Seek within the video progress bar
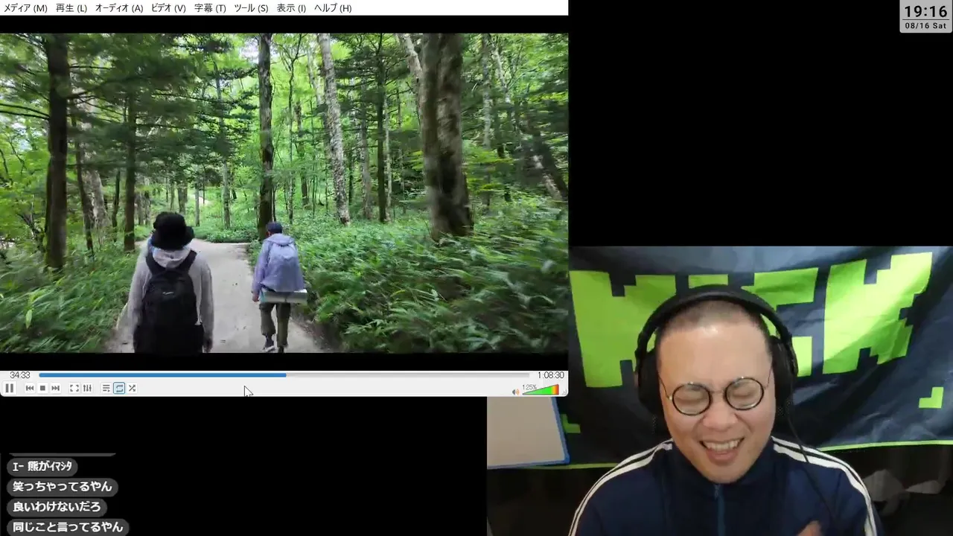This screenshot has width=953, height=536. 284,375
